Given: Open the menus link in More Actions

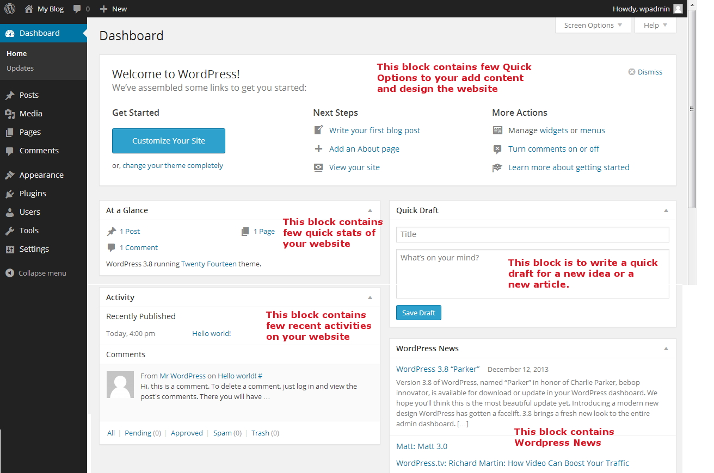Looking at the screenshot, I should (593, 130).
